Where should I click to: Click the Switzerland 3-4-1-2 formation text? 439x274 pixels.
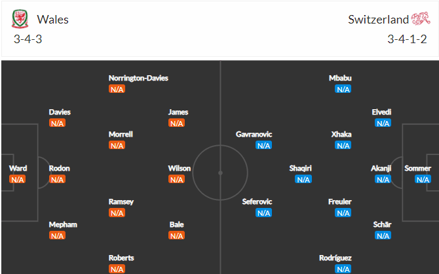[x=407, y=39]
